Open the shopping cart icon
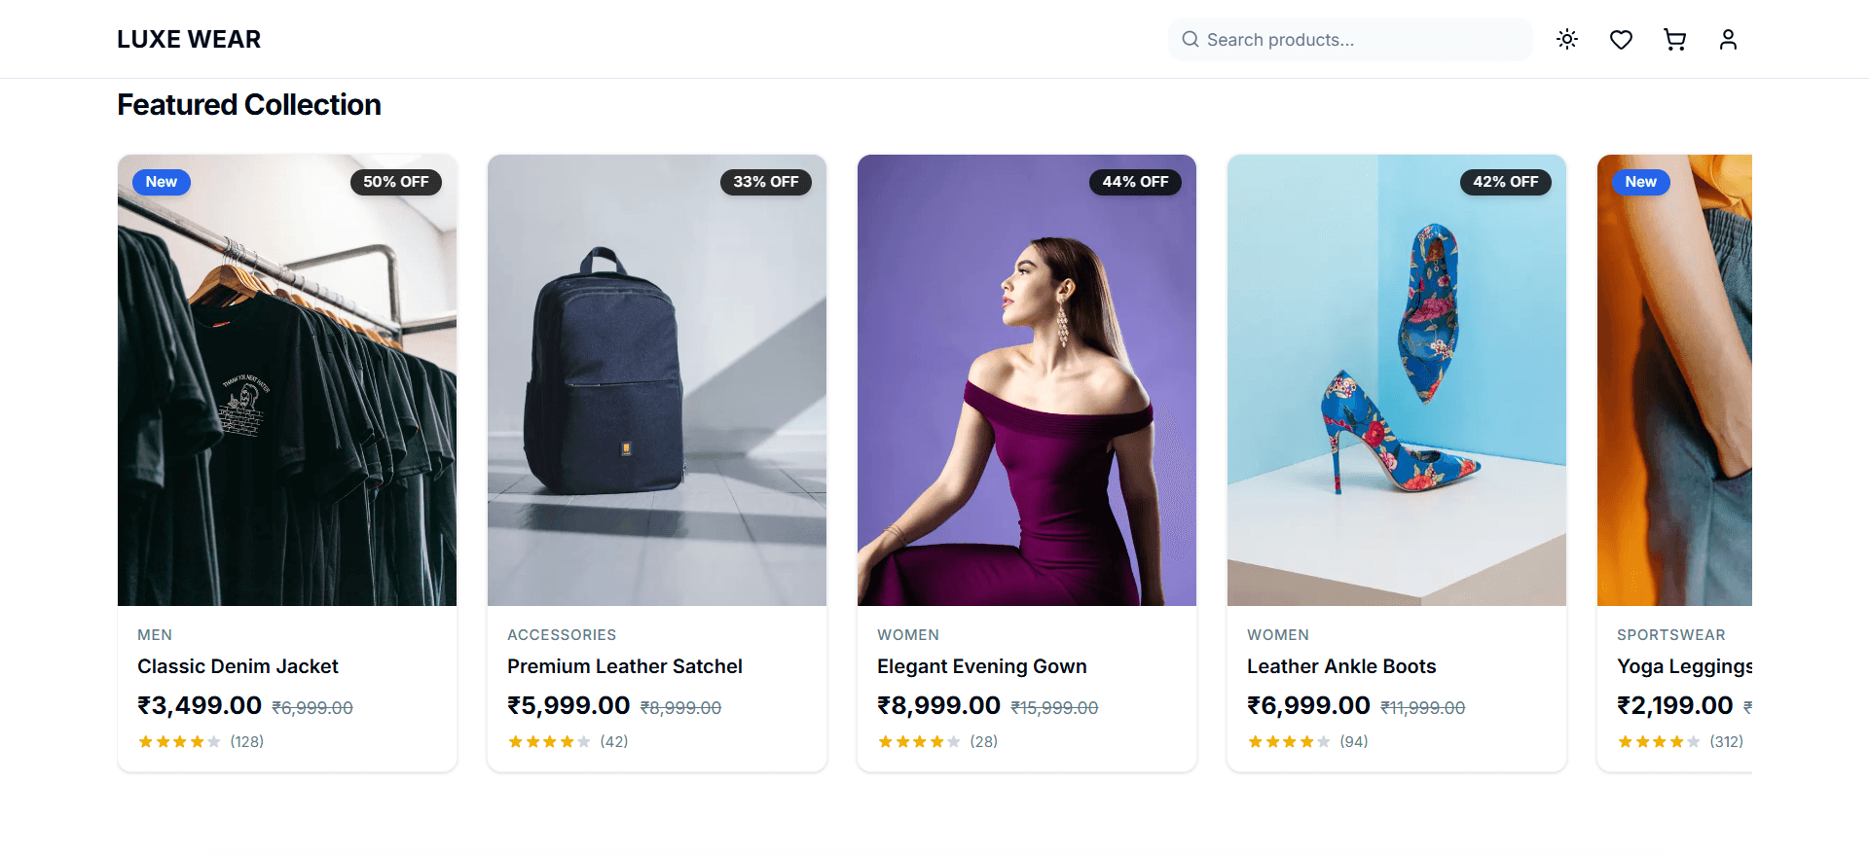The height and width of the screenshot is (855, 1869). 1674,40
